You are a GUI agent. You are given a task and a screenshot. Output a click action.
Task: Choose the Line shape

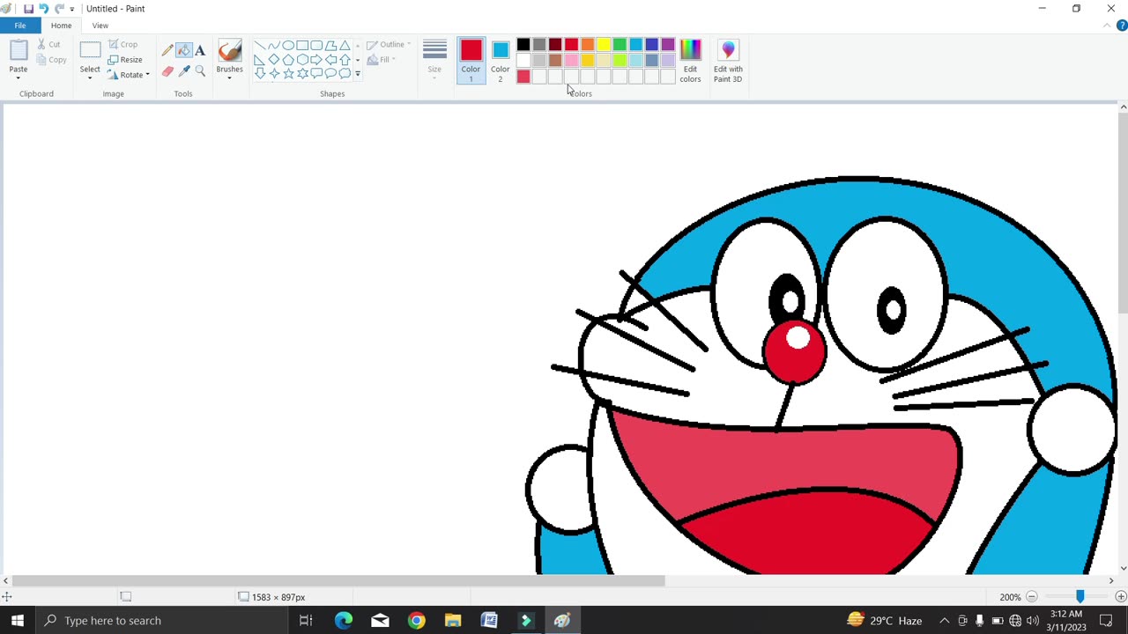260,46
